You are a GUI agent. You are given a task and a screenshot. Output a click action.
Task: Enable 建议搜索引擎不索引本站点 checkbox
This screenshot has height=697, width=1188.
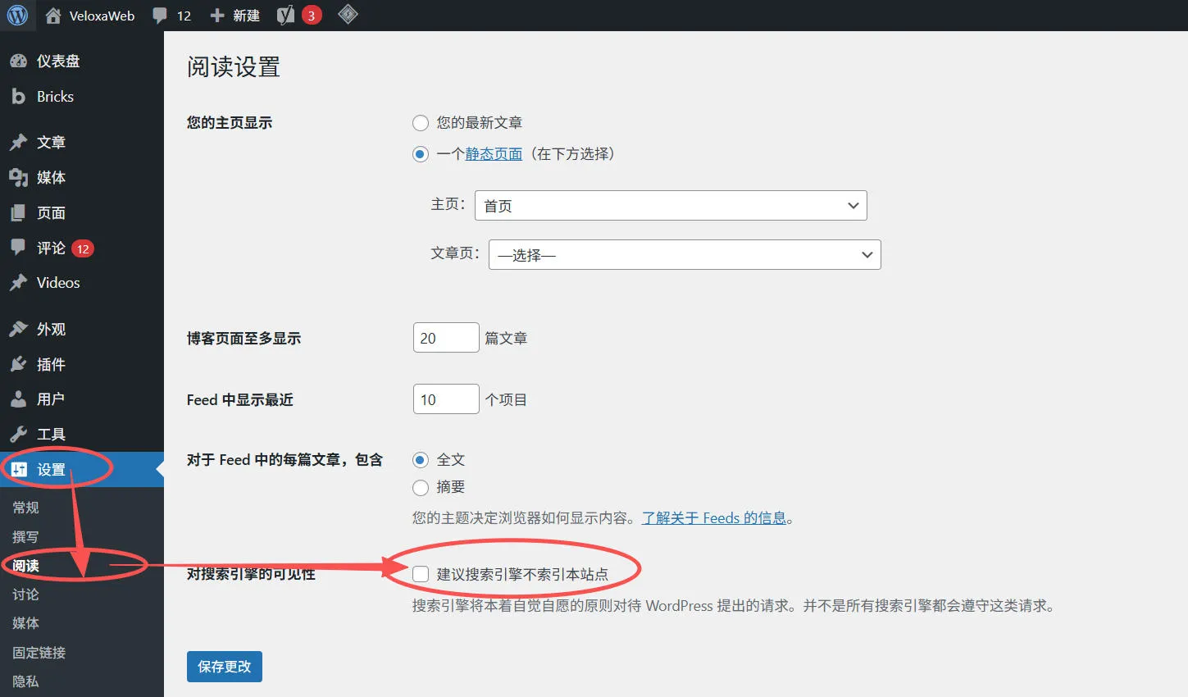coord(421,574)
